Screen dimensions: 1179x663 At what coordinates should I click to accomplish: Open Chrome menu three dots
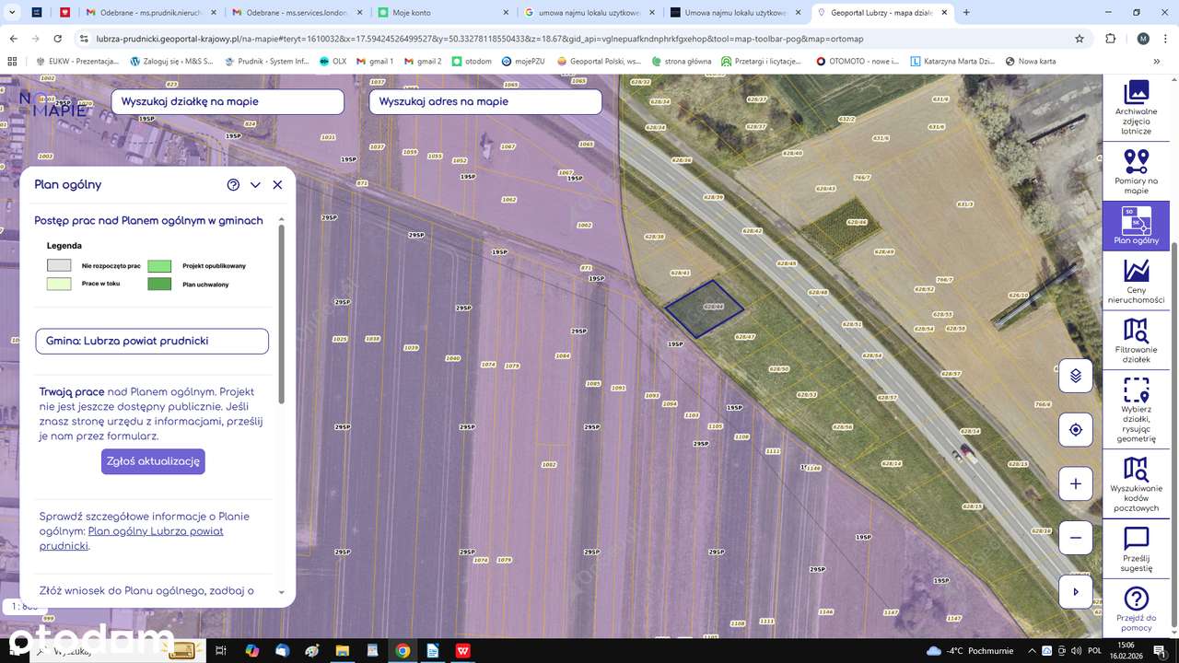click(1165, 39)
